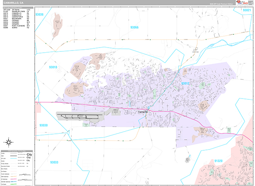Select the 93066 ZIP label on map

coord(134,28)
